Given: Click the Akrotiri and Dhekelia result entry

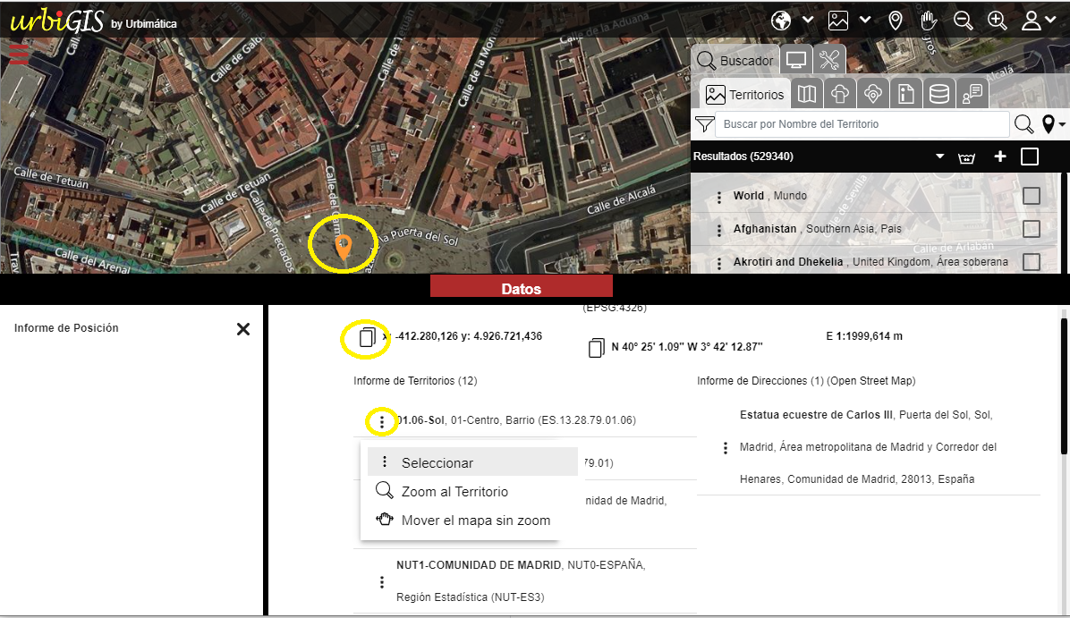Looking at the screenshot, I should click(x=870, y=262).
